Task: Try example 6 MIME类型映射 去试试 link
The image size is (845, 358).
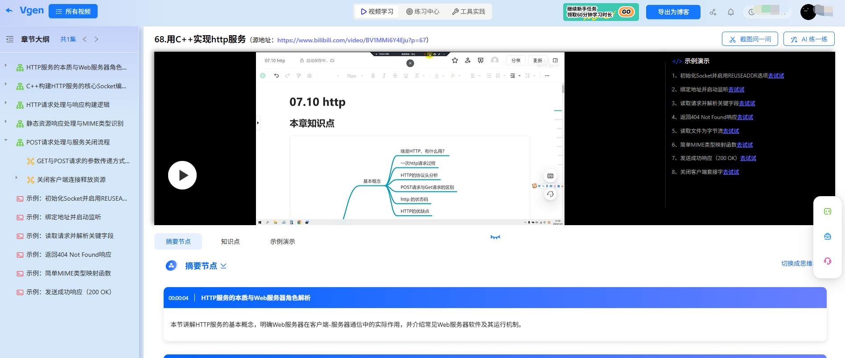Action: coord(745,145)
